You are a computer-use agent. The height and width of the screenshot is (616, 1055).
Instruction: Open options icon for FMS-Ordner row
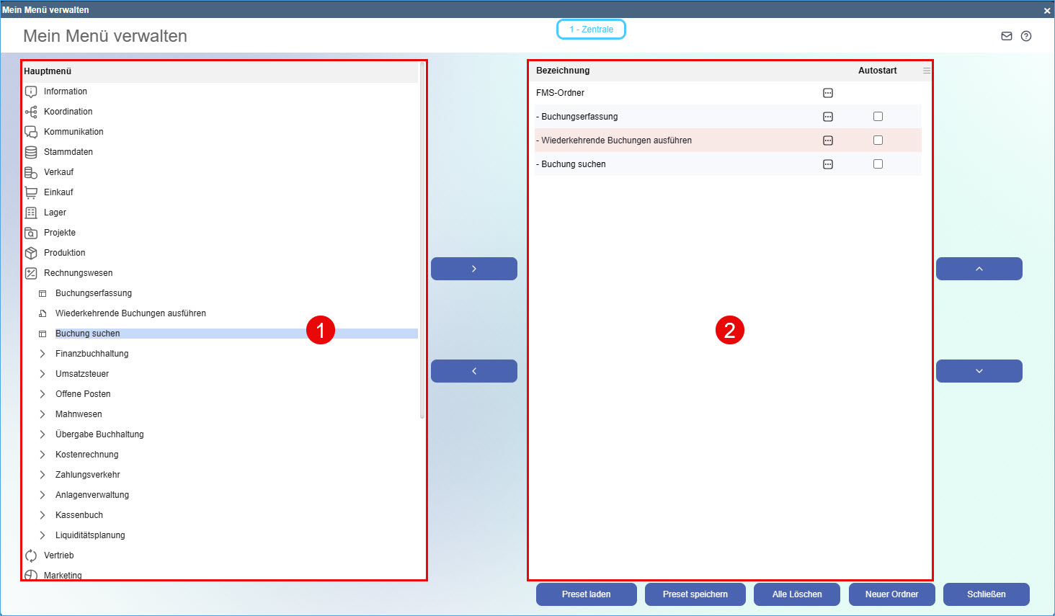(x=828, y=93)
